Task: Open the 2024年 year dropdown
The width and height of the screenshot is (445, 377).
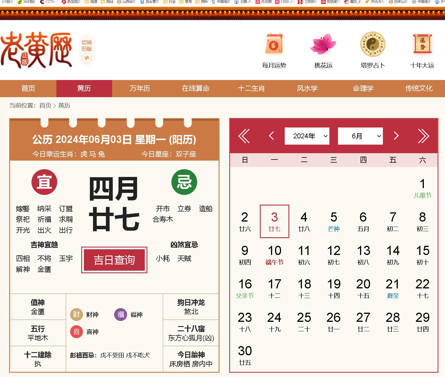Action: pyautogui.click(x=307, y=136)
